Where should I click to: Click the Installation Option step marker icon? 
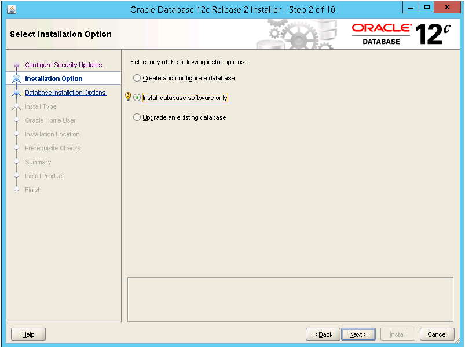[x=17, y=79]
